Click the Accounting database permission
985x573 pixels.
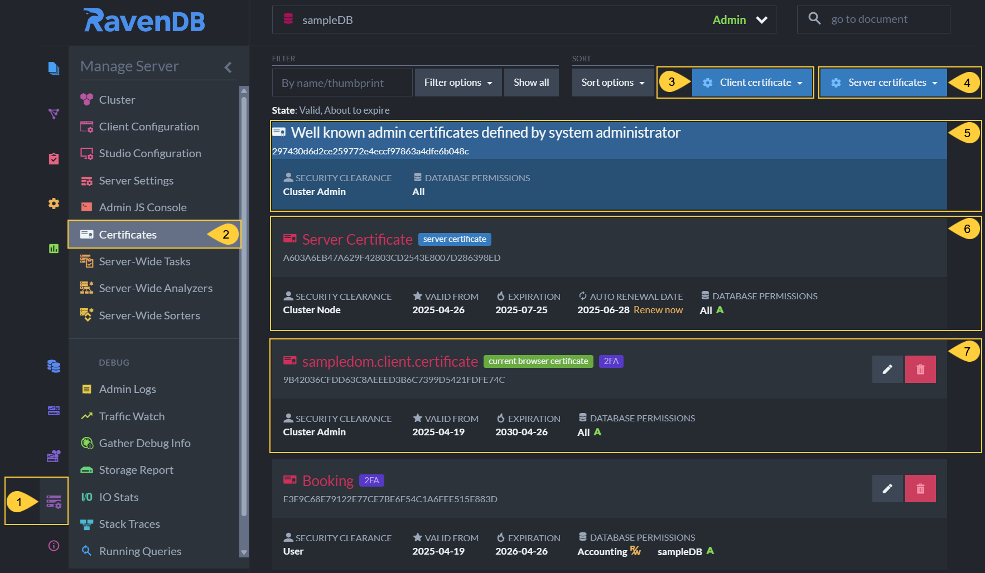(609, 552)
